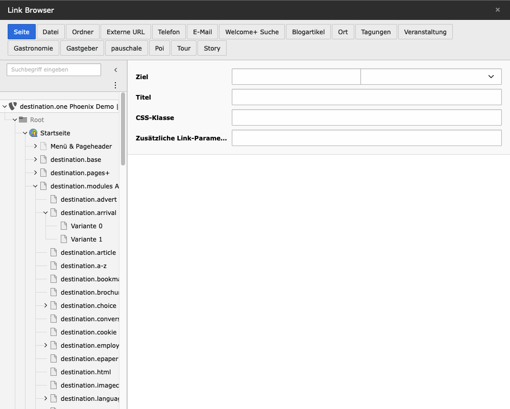Click the page icon beside Menü & Pageheader
Viewport: 510px width, 409px height.
tap(43, 146)
